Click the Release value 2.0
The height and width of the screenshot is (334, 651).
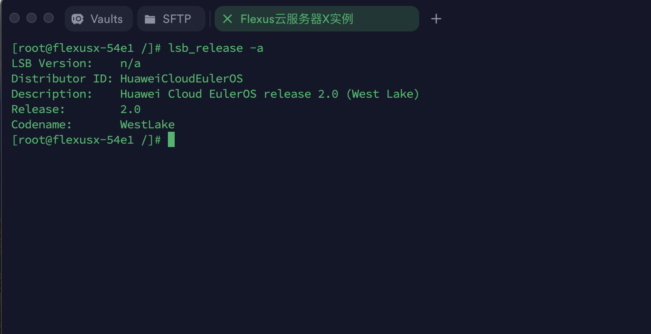pyautogui.click(x=130, y=109)
